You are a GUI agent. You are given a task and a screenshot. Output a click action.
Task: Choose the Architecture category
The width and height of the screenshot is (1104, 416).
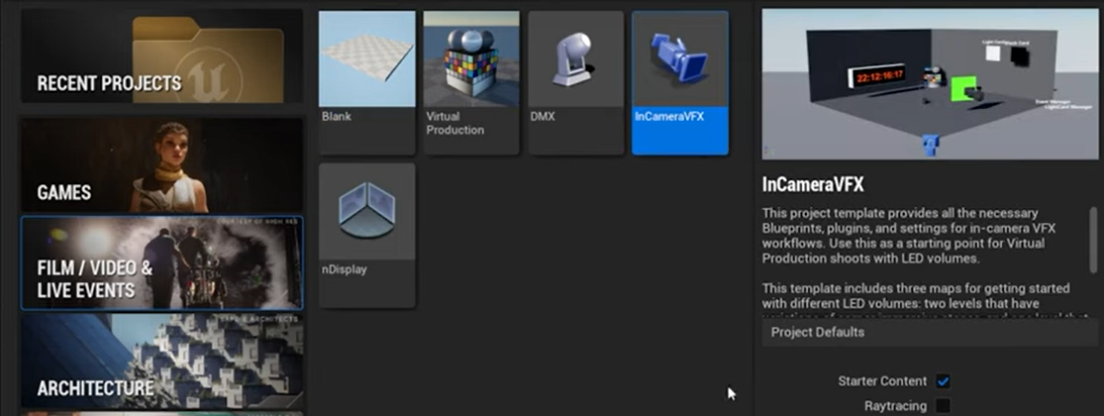tap(162, 361)
